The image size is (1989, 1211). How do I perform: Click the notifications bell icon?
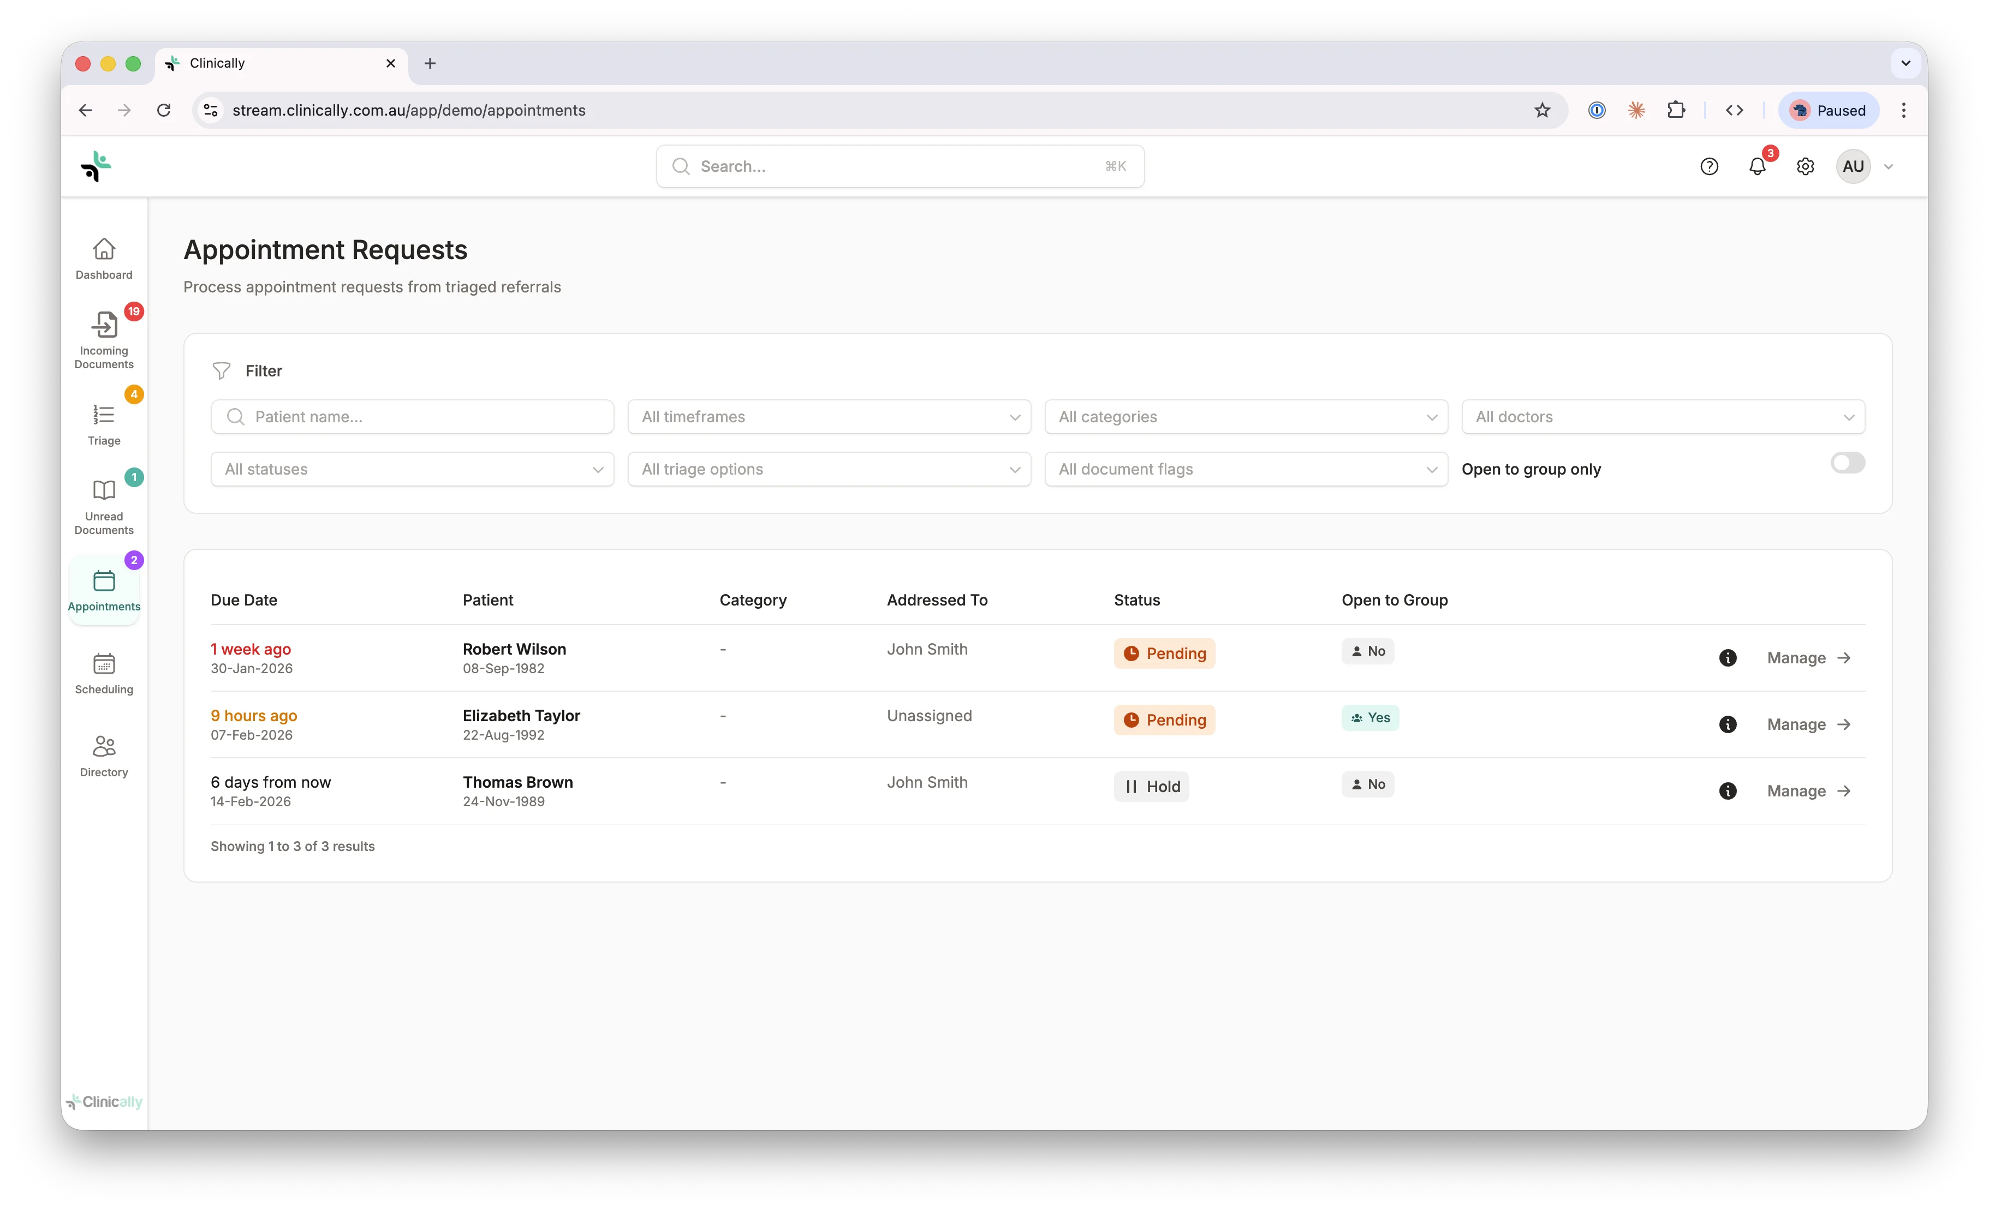tap(1756, 167)
